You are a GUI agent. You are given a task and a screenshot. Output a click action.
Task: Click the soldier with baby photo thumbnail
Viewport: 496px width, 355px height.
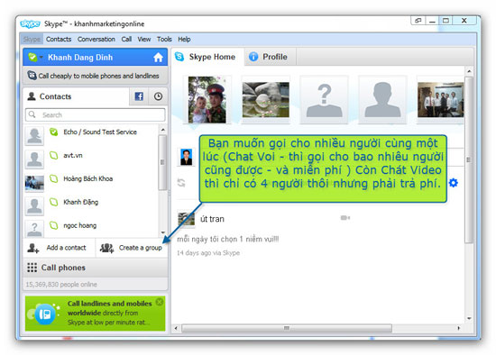pyautogui.click(x=207, y=100)
